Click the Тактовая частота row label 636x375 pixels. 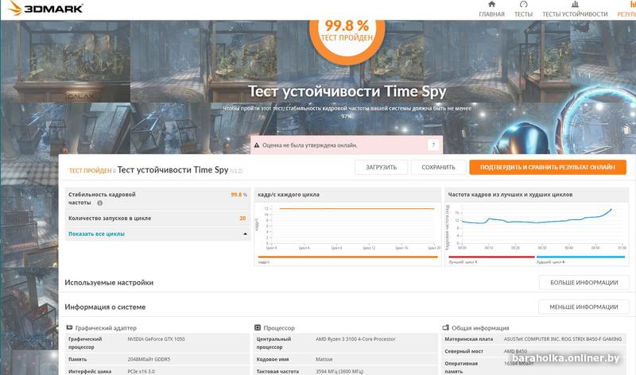[277, 371]
